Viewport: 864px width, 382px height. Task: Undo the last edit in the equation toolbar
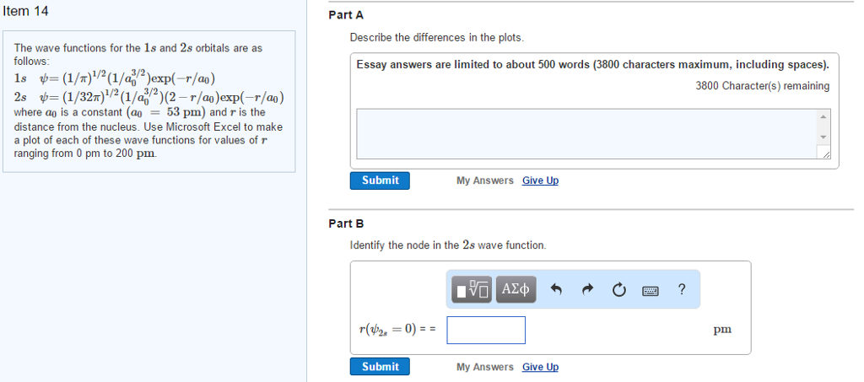coord(556,290)
